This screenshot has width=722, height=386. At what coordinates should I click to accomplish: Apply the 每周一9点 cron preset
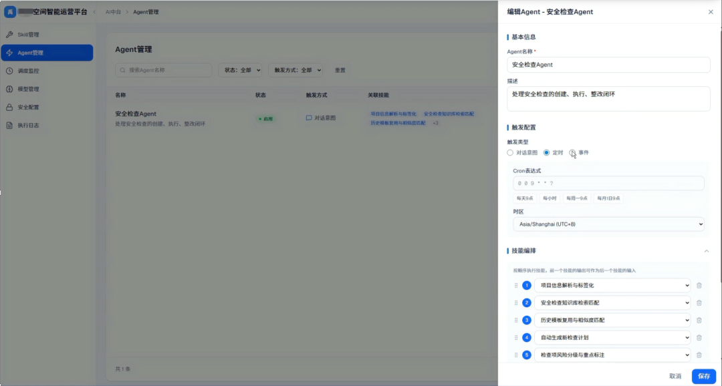(x=577, y=198)
